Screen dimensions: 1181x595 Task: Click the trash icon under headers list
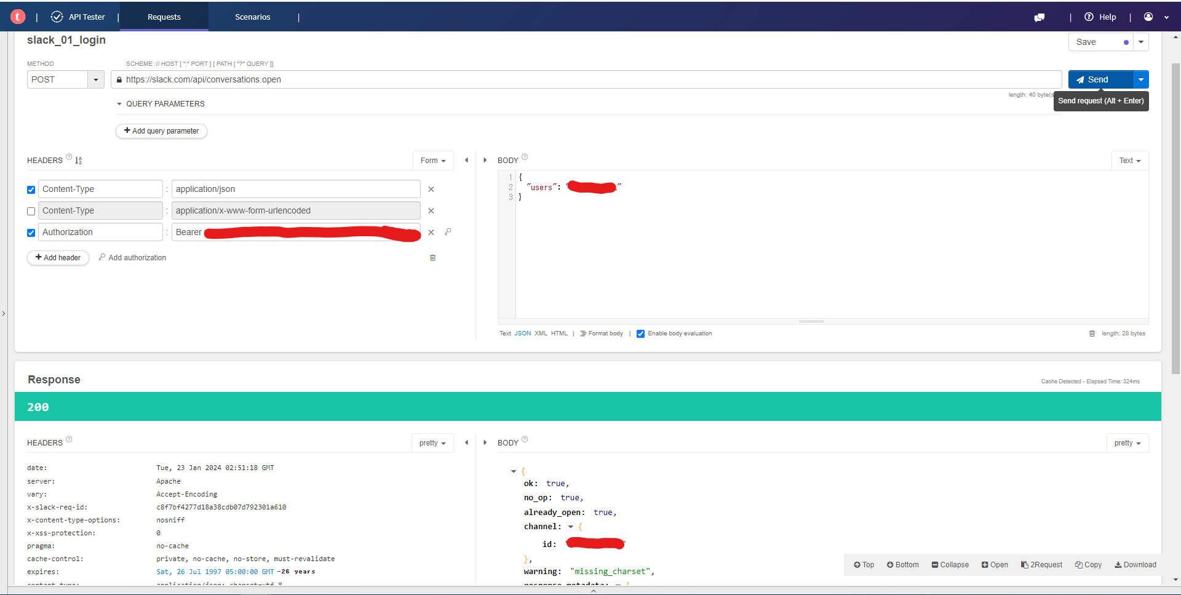[432, 258]
